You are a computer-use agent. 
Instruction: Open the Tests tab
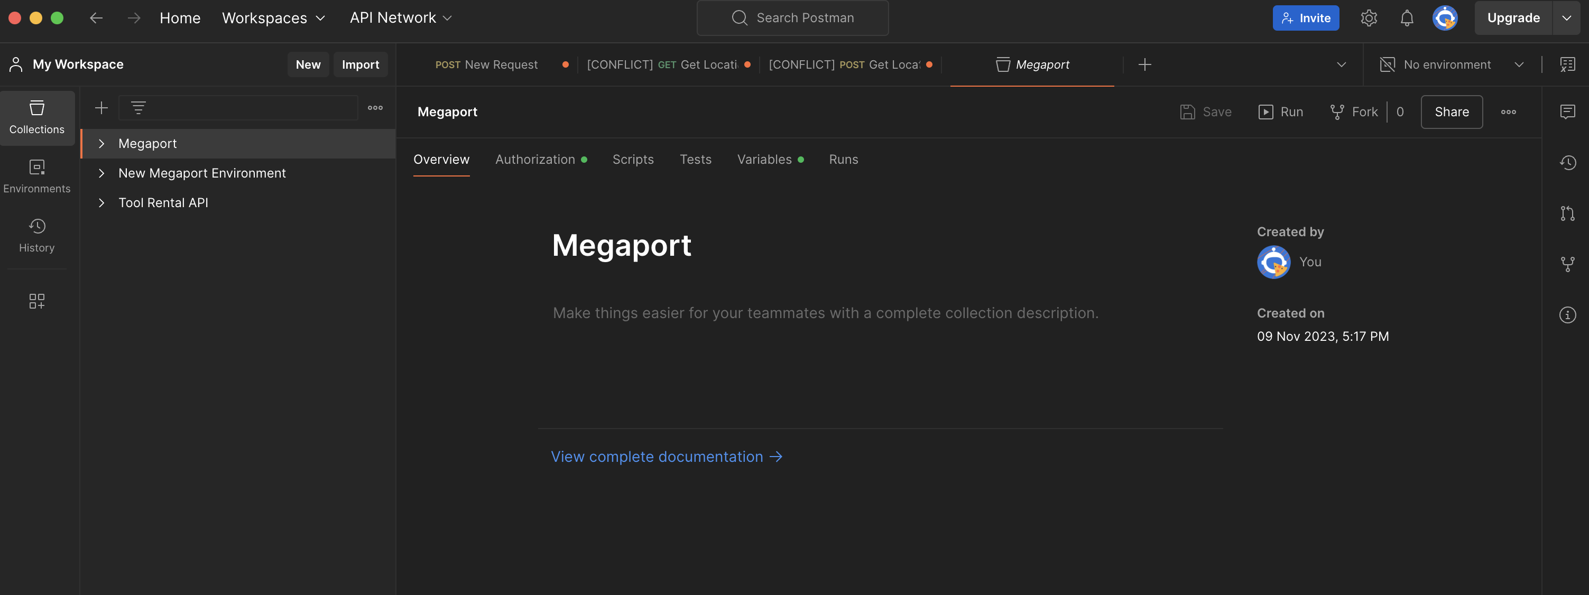coord(695,160)
